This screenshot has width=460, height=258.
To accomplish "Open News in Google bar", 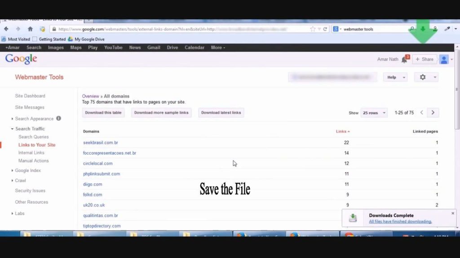I will point(135,47).
